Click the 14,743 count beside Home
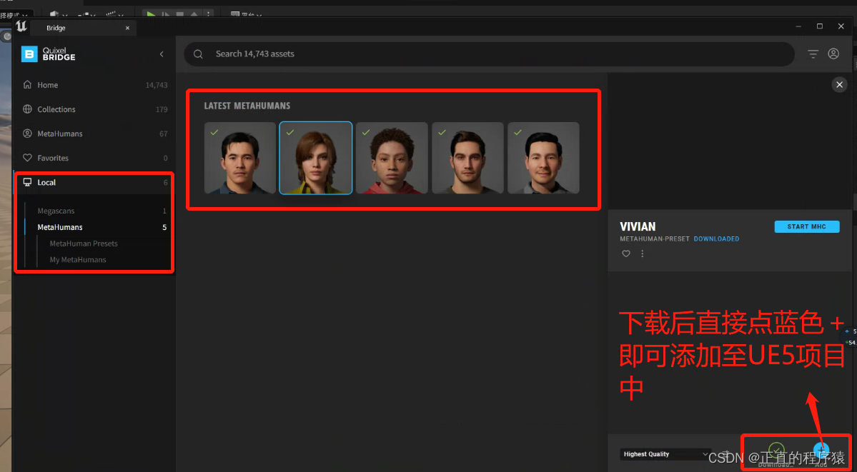Screen dimensions: 857x472 click(x=157, y=85)
